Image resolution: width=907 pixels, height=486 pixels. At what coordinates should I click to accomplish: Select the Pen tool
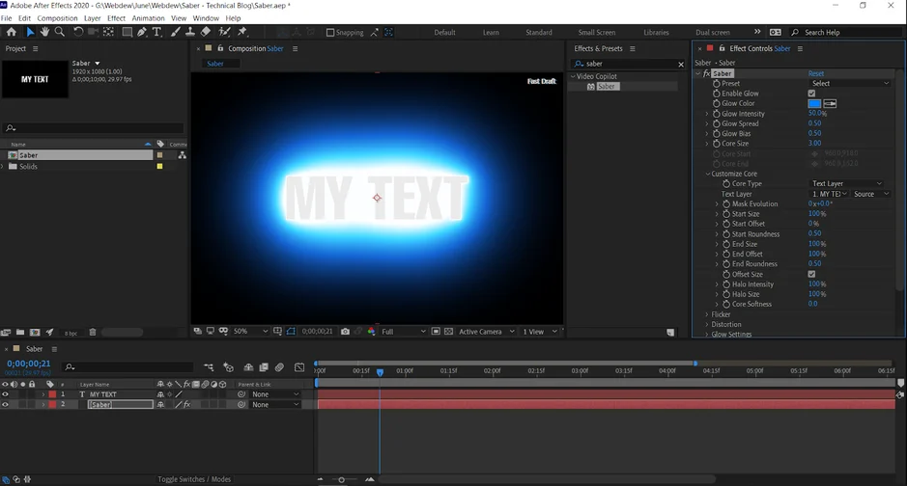coord(142,32)
